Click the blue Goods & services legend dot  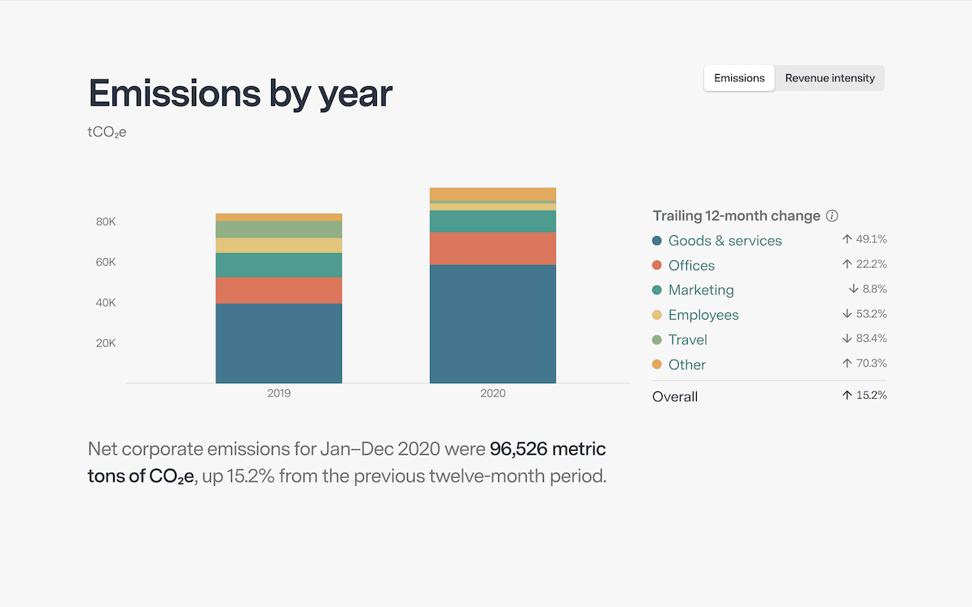pos(657,241)
